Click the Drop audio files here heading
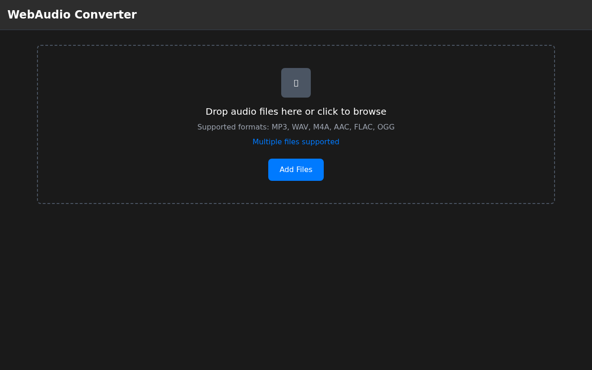 point(296,111)
